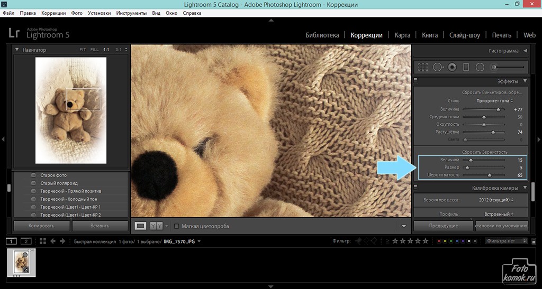Filter by five-star rating

coord(426,241)
